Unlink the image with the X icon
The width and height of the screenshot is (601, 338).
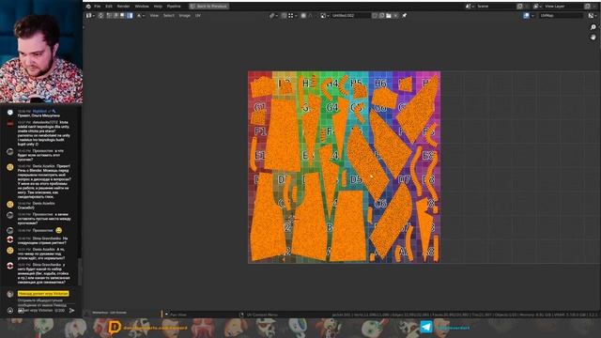click(x=395, y=16)
